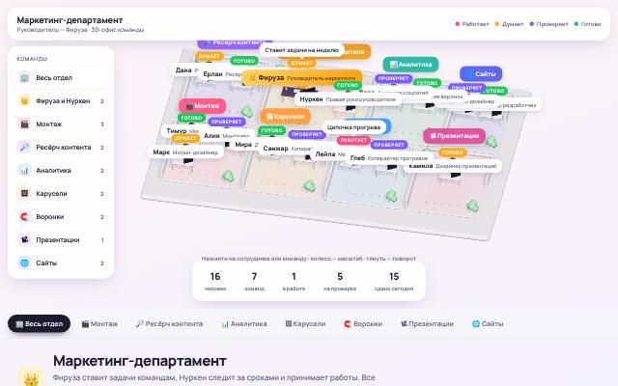Select Ресёрч контента team in the sidebar
The width and height of the screenshot is (618, 386).
coord(61,148)
